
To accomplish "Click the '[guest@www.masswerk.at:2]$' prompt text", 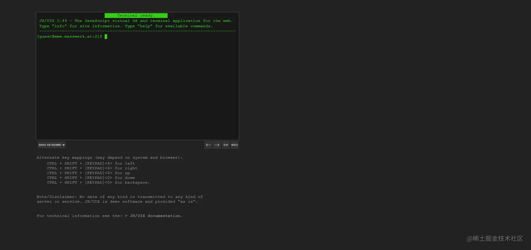I will (70, 37).
